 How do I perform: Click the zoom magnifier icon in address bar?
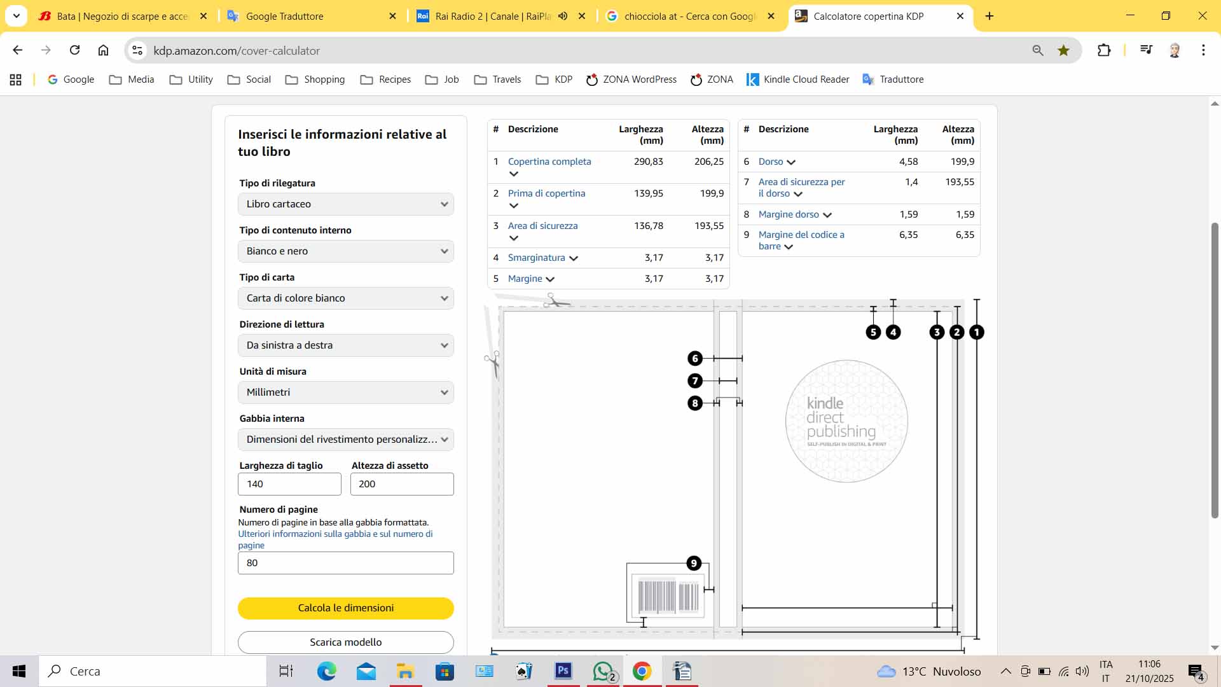[x=1037, y=50]
